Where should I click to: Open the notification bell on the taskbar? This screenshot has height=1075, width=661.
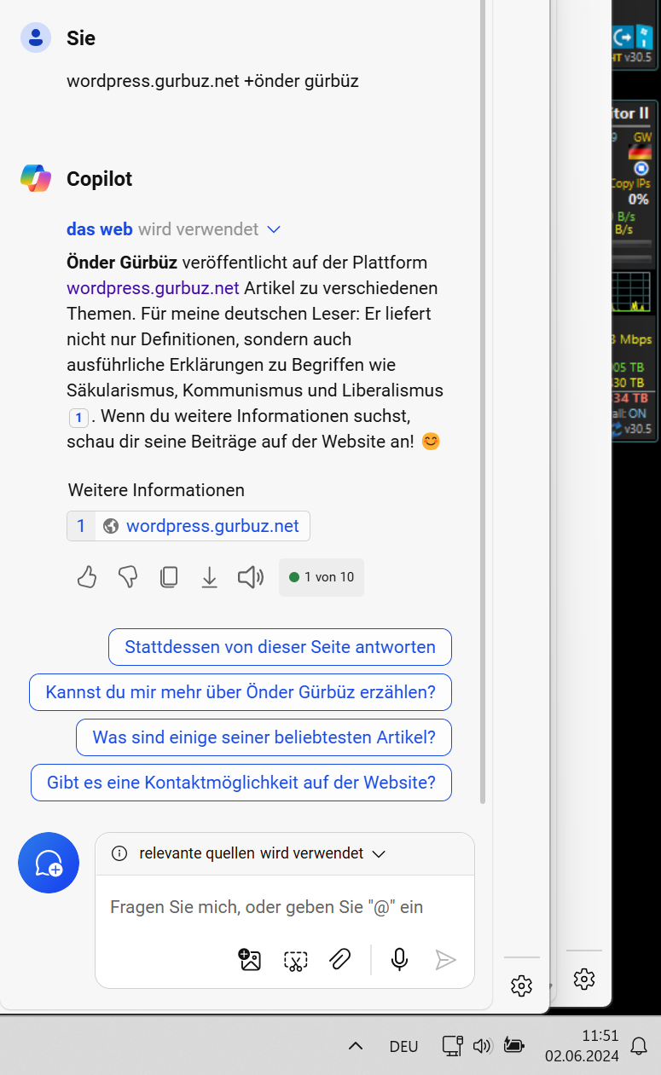point(638,1045)
